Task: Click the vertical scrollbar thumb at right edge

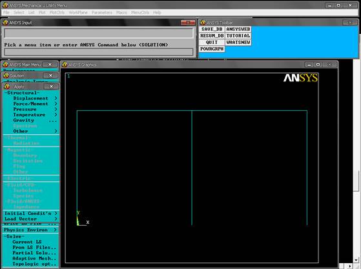Action: (x=356, y=181)
